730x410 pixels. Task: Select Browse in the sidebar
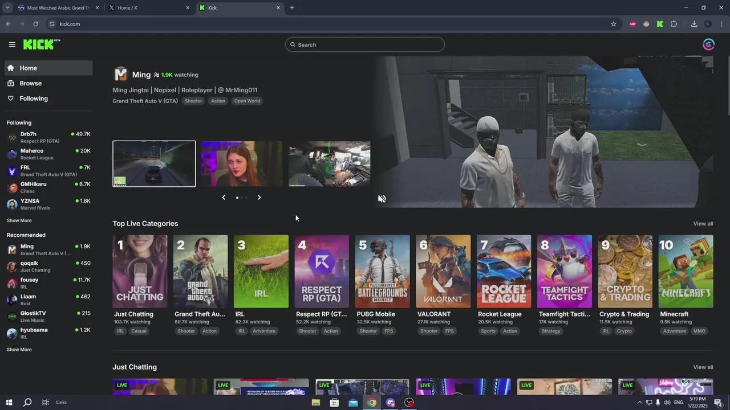pyautogui.click(x=31, y=83)
